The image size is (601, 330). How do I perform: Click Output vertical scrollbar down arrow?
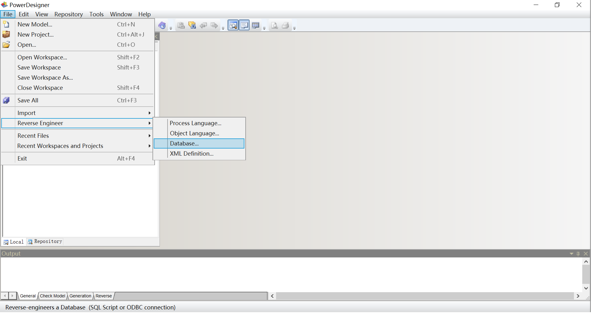tap(586, 288)
